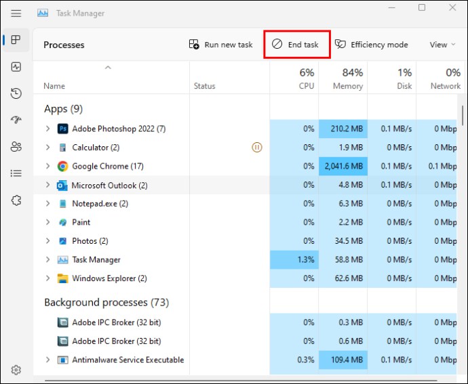The width and height of the screenshot is (468, 384).
Task: Open the View dropdown menu
Action: pos(442,45)
